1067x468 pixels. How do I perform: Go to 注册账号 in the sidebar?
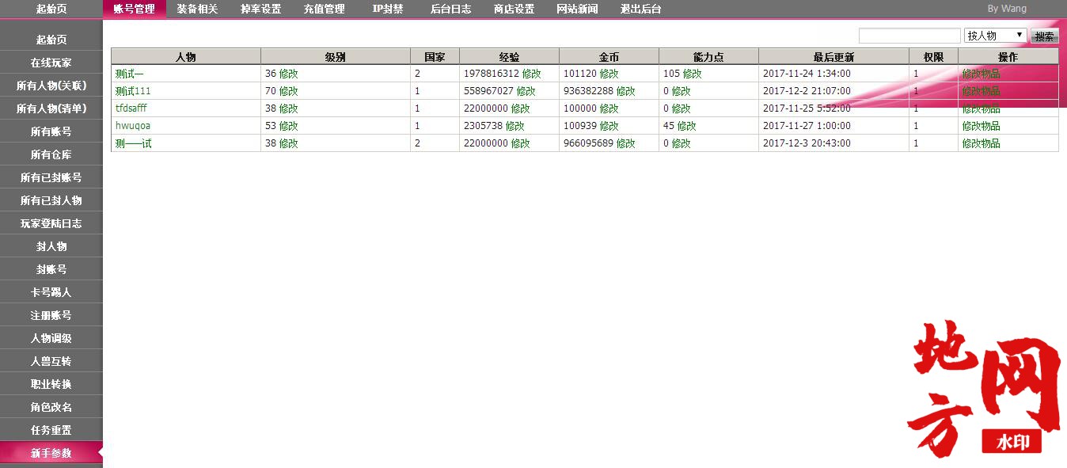[51, 315]
